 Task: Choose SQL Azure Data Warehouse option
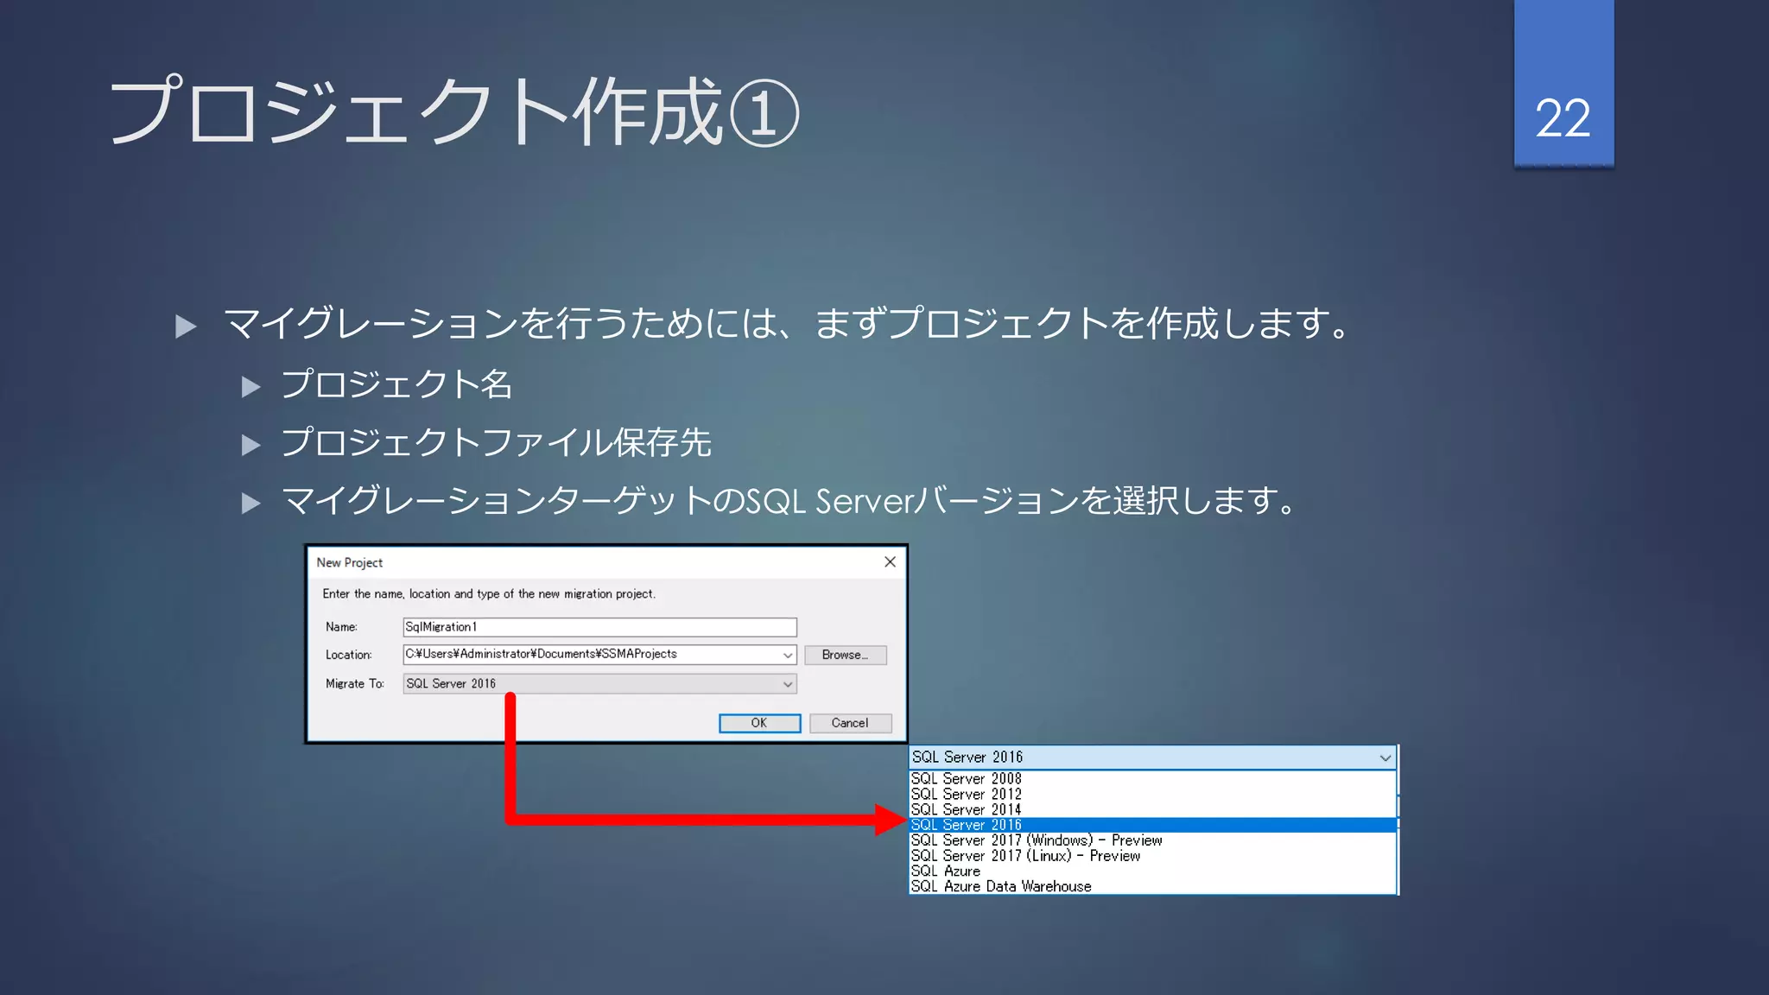point(1152,887)
